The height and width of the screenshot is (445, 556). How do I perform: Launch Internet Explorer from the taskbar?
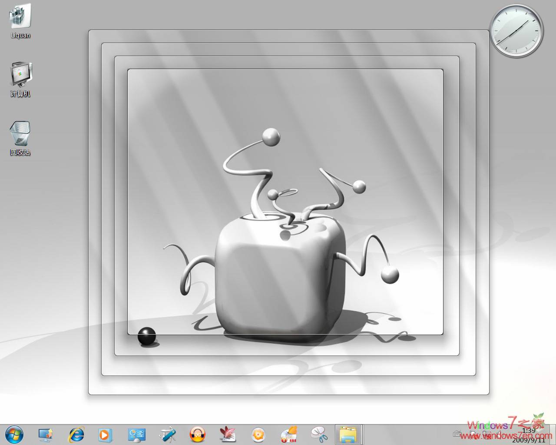77,434
